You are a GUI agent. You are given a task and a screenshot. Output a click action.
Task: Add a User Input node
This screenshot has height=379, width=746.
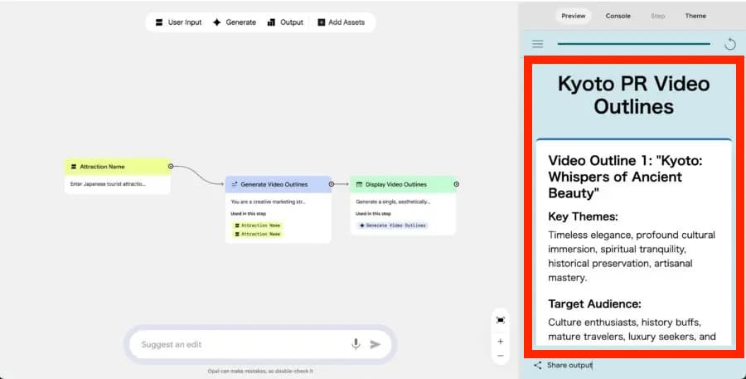coord(180,22)
